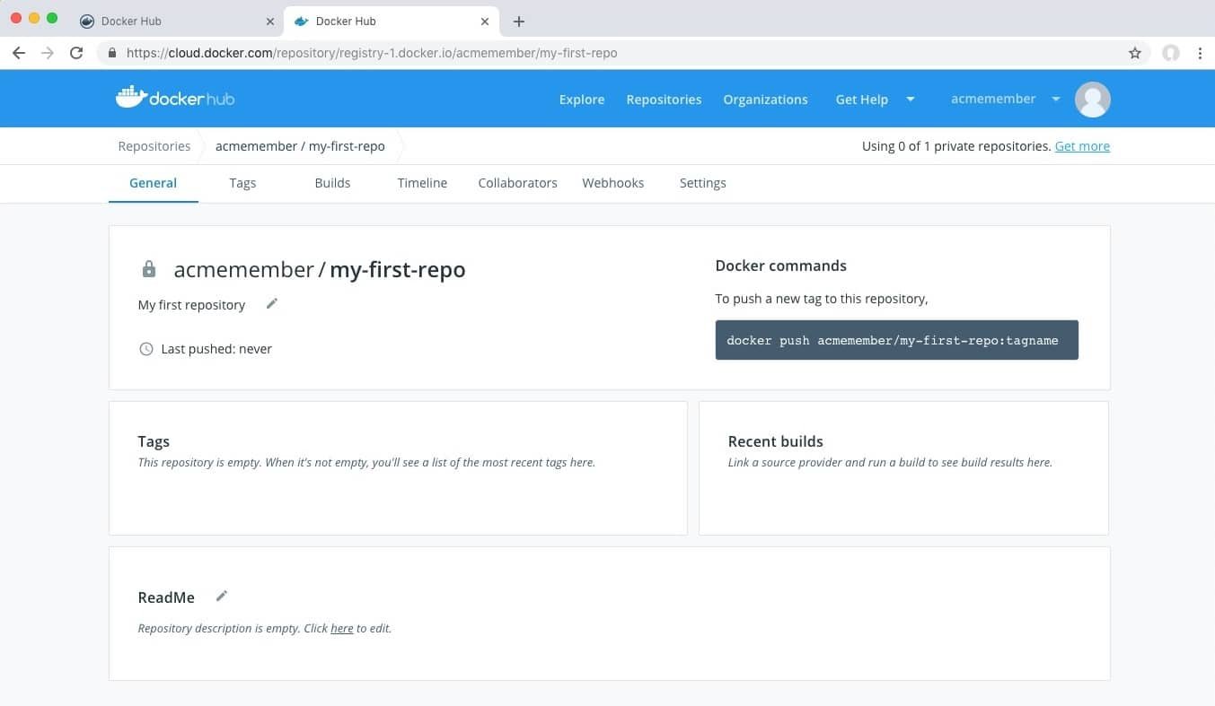Click Get Help in navigation

click(x=862, y=100)
